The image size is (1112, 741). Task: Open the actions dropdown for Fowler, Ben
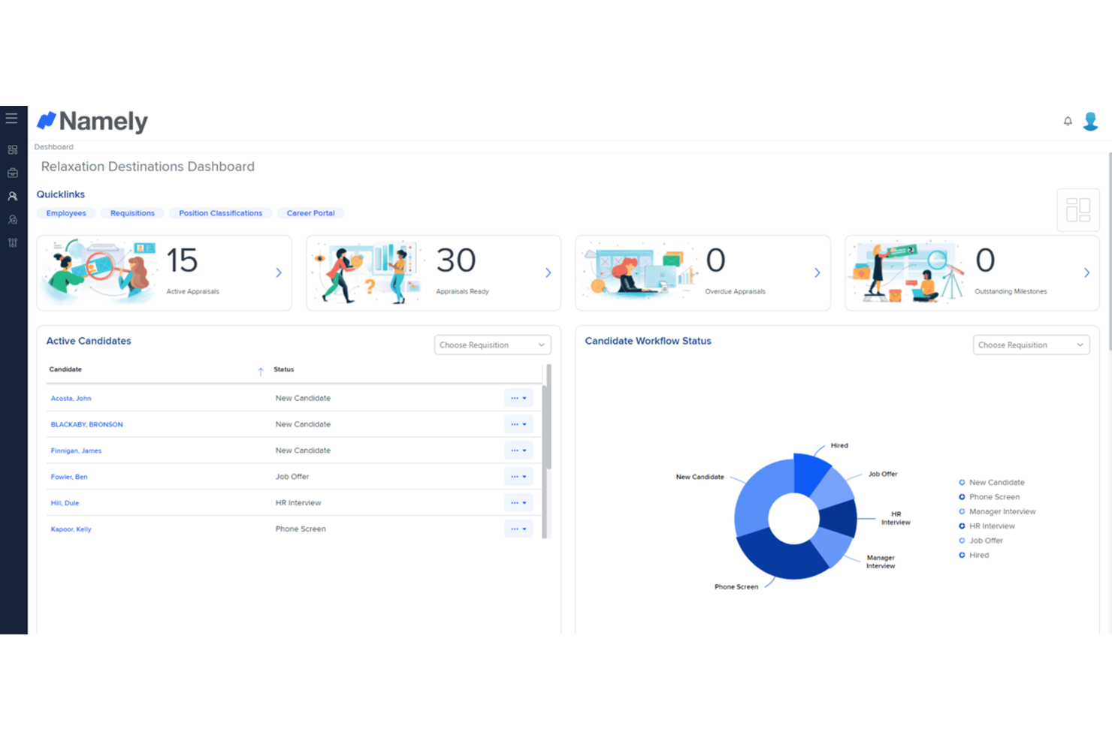click(518, 477)
